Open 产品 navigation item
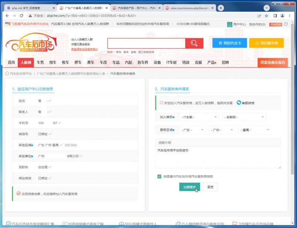 (x=211, y=62)
